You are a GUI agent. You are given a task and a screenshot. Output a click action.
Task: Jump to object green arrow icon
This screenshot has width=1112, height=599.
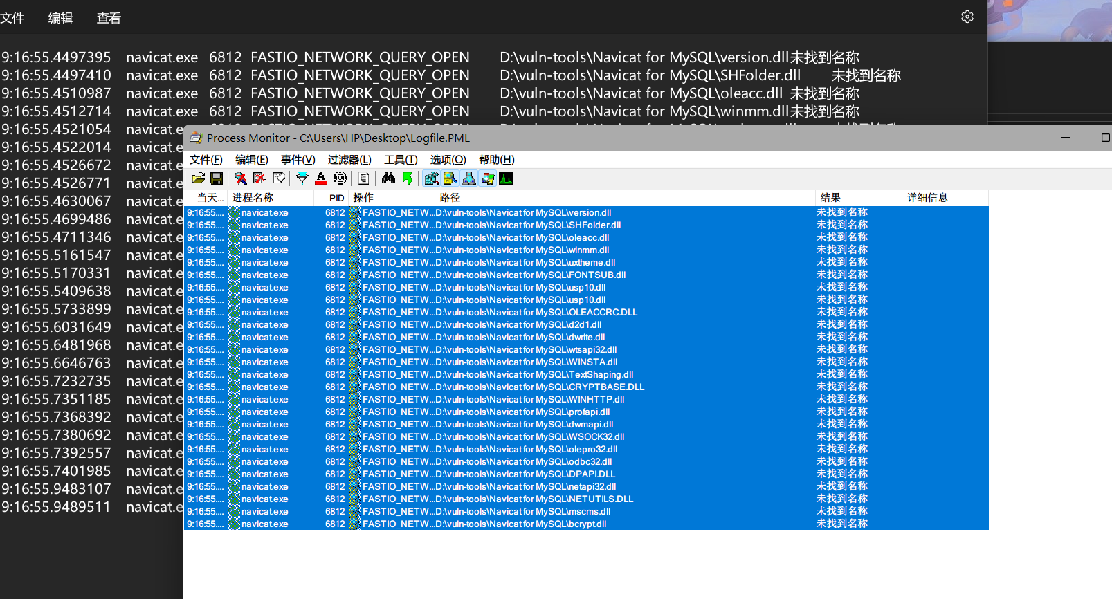click(408, 178)
